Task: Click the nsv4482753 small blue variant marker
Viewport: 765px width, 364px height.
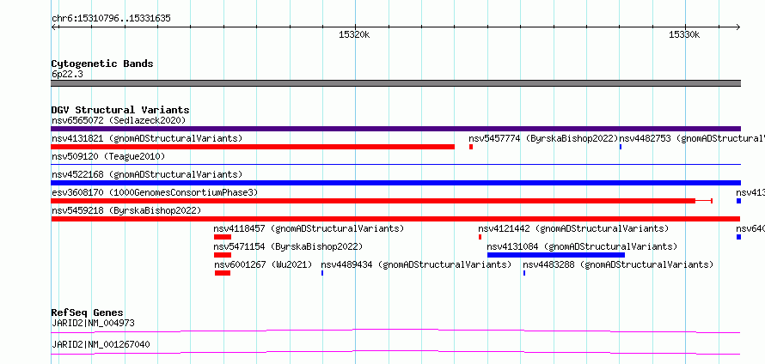Action: click(x=621, y=147)
